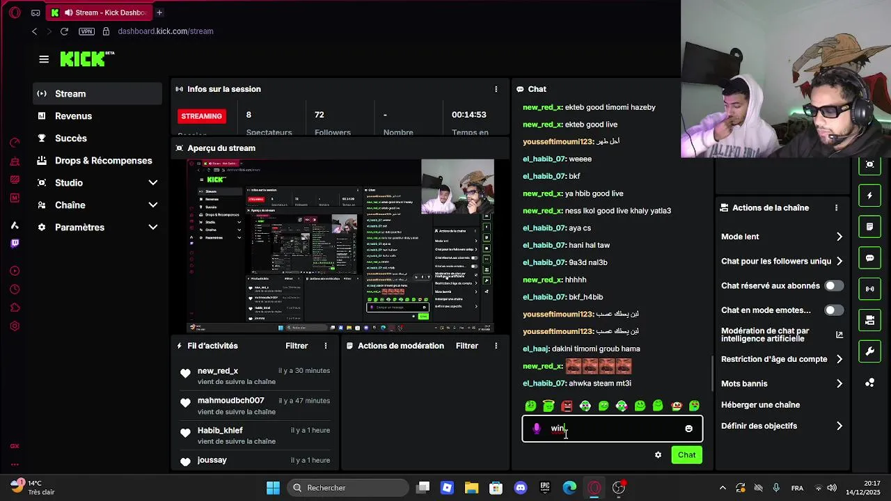
Task: Click the chat bubble sidebar button
Action: click(869, 257)
